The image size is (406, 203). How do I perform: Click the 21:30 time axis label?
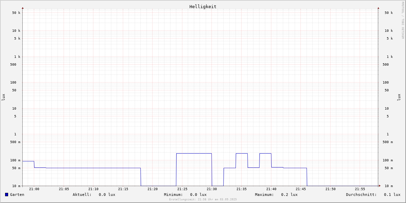(212, 189)
